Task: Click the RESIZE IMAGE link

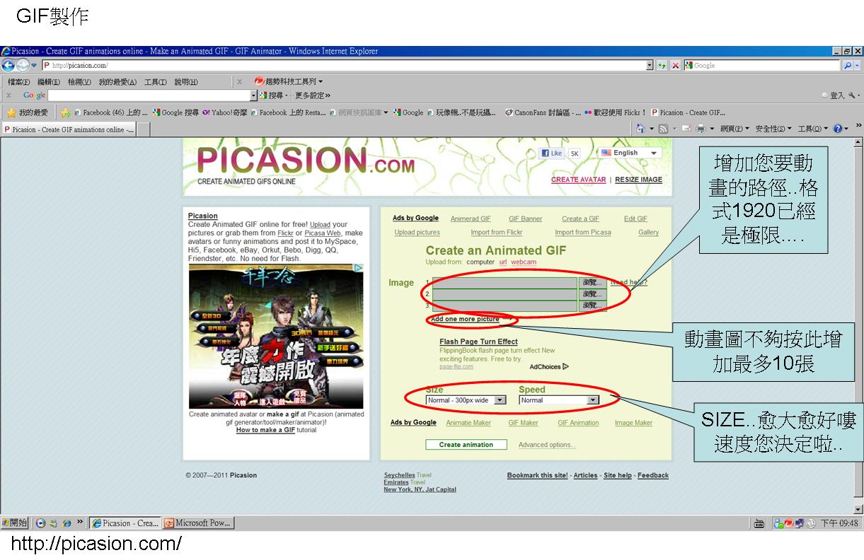Action: (x=638, y=180)
